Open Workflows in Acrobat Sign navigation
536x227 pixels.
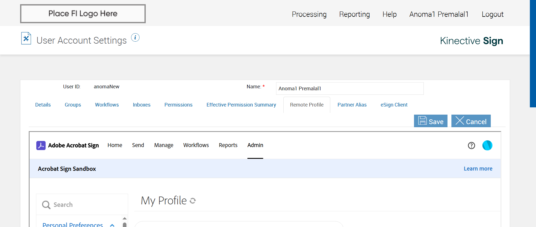[x=196, y=145]
